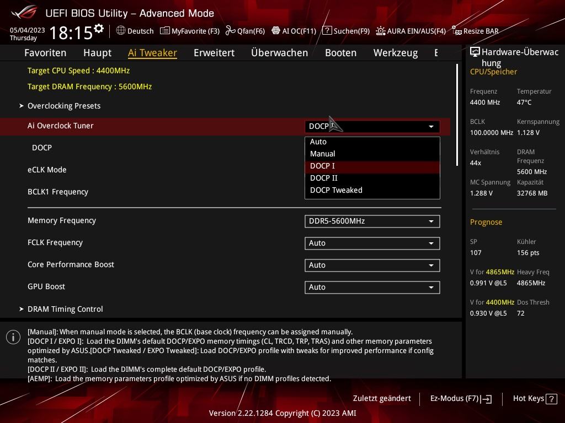Select DOCP Tweaked option
The image size is (565, 423).
(372, 190)
